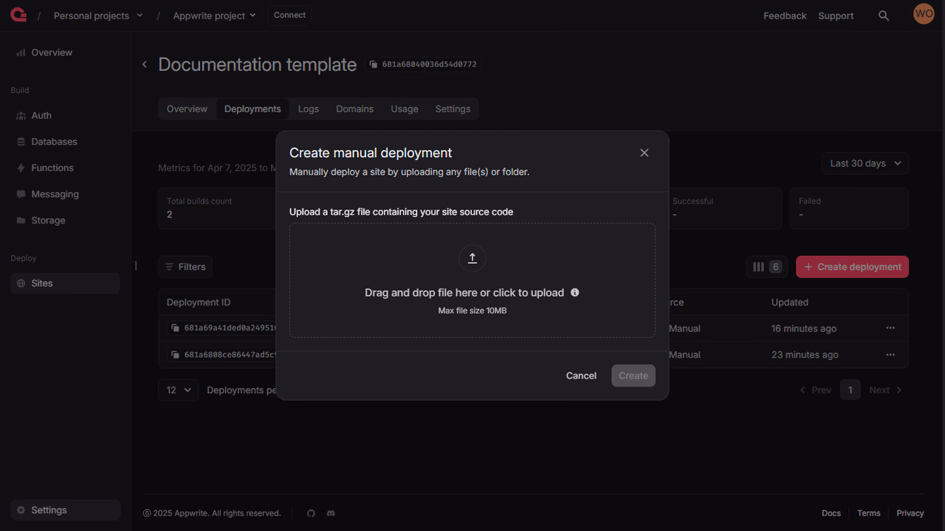The width and height of the screenshot is (945, 531).
Task: Open the actions menu for the 23 minutes ago deployment
Action: 890,355
